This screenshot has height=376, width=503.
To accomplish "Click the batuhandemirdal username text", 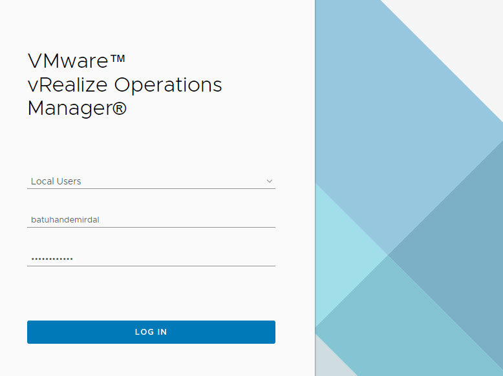I will click(x=65, y=220).
